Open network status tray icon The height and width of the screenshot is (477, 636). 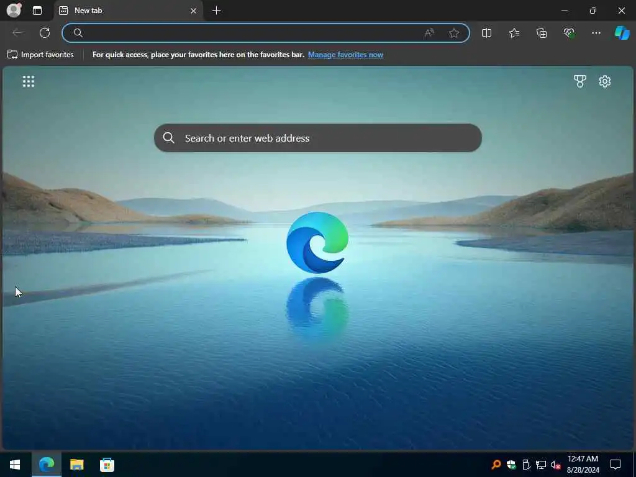click(541, 465)
